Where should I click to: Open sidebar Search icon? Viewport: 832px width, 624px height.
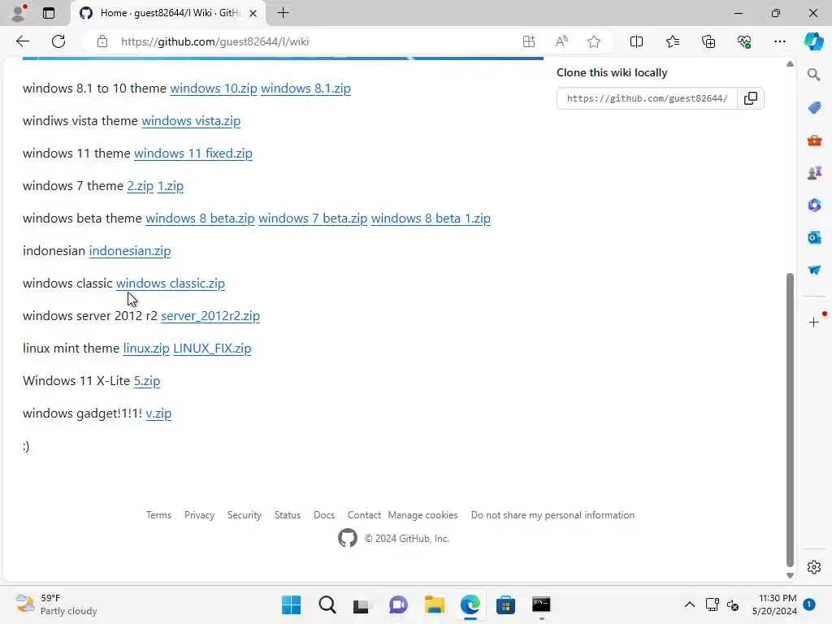pyautogui.click(x=814, y=75)
